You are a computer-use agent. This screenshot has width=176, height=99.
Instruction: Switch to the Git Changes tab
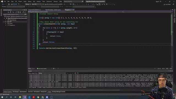16,92
